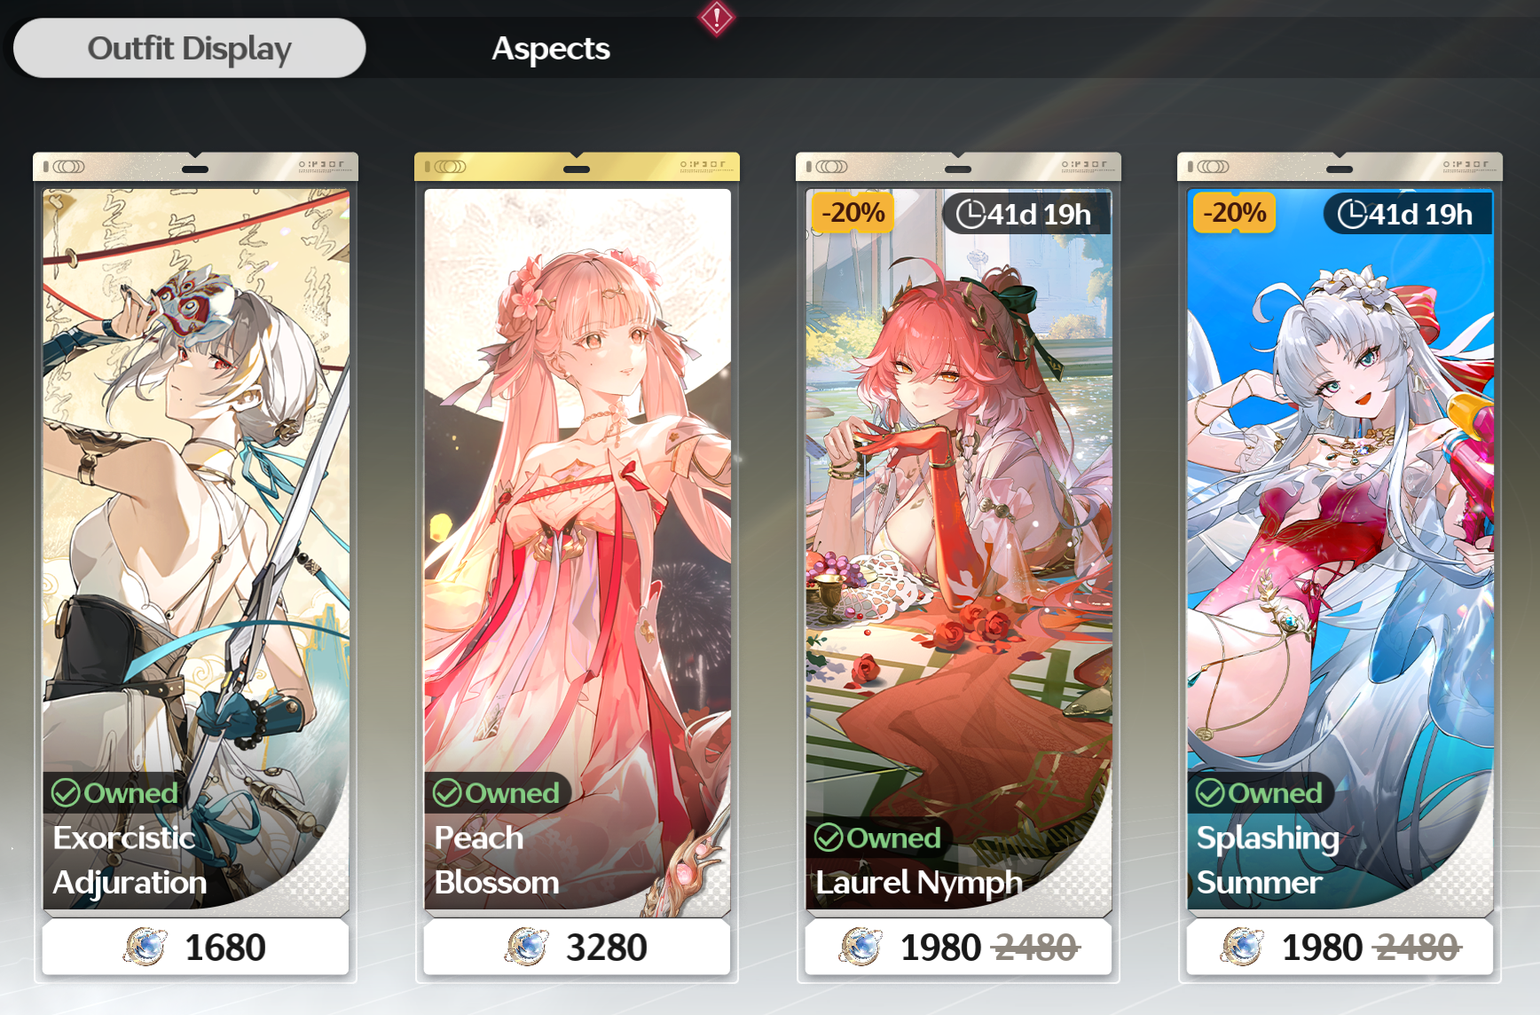This screenshot has height=1015, width=1540.
Task: Click the -20% badge on Laurel Nymph
Action: coord(852,213)
